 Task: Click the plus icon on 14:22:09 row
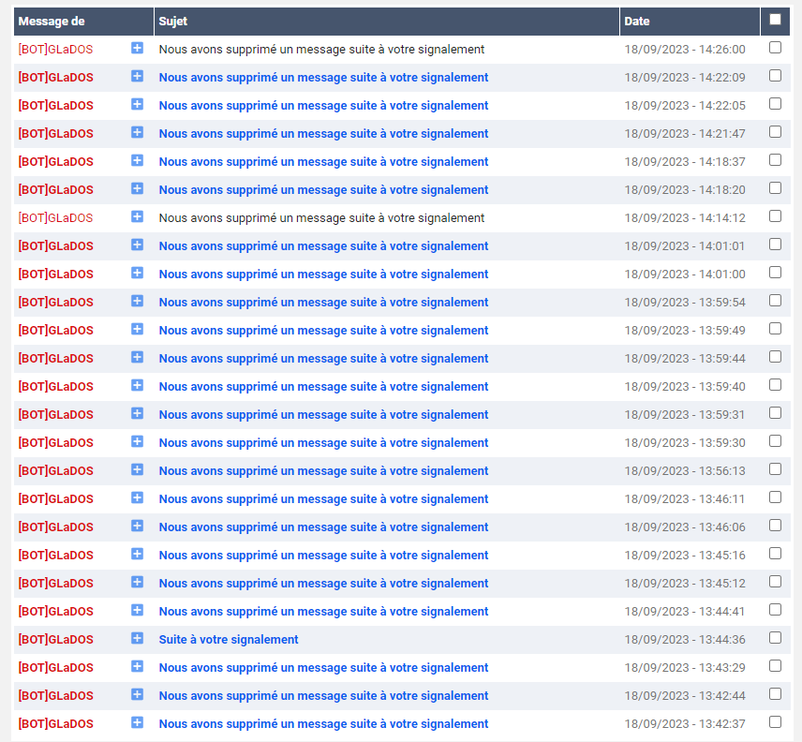click(137, 76)
